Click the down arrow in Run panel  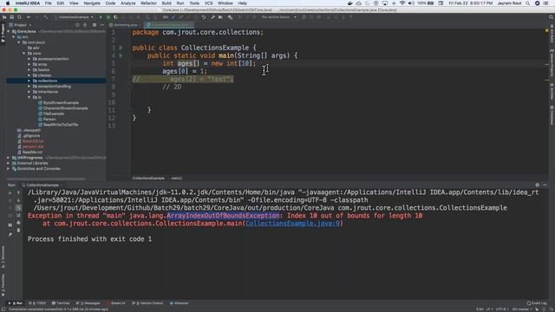click(18, 200)
